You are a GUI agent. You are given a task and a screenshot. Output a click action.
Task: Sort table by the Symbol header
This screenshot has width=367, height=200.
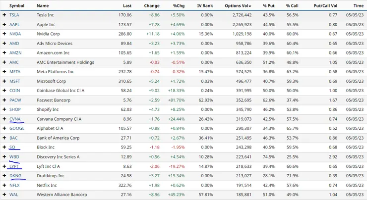(17, 5)
